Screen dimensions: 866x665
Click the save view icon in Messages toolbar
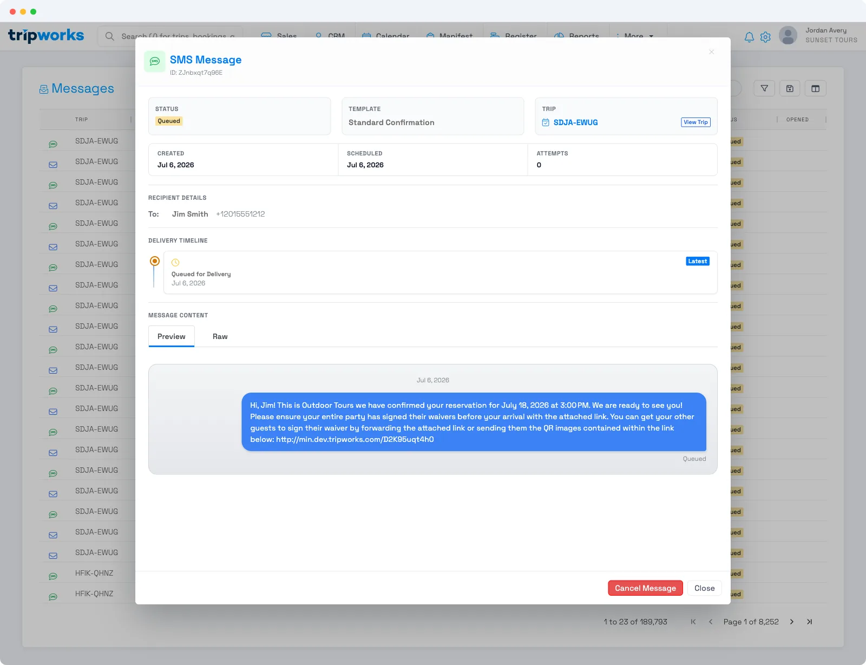click(x=790, y=88)
